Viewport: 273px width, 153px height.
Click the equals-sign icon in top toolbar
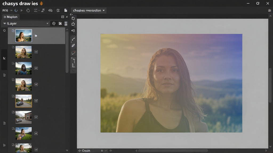click(11, 10)
